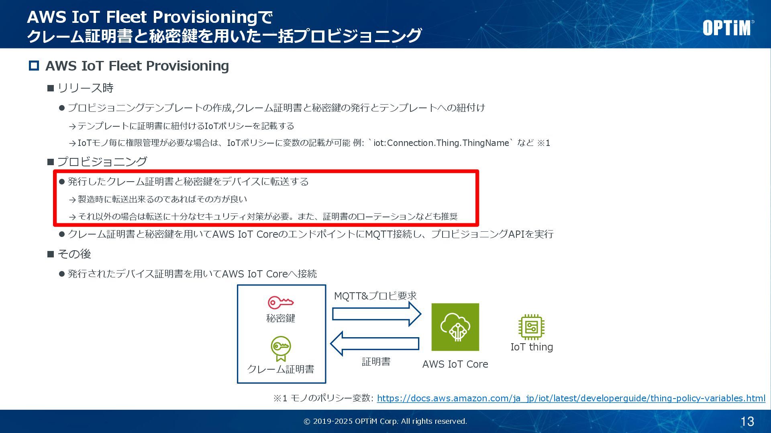Click the slide number 13
The width and height of the screenshot is (771, 433).
pyautogui.click(x=747, y=421)
